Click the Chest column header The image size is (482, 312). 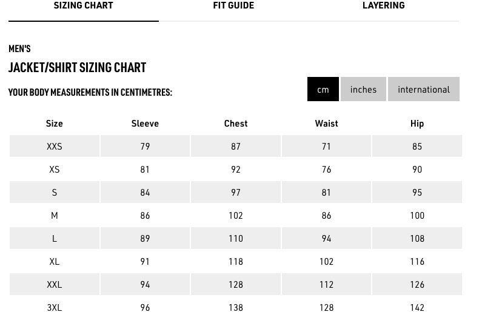[x=236, y=124]
